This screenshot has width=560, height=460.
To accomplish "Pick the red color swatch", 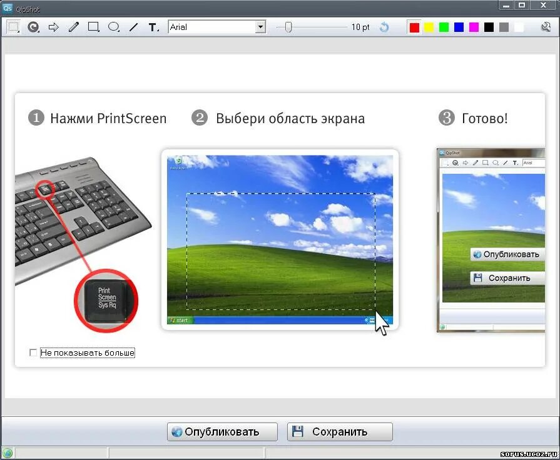I will [x=414, y=27].
